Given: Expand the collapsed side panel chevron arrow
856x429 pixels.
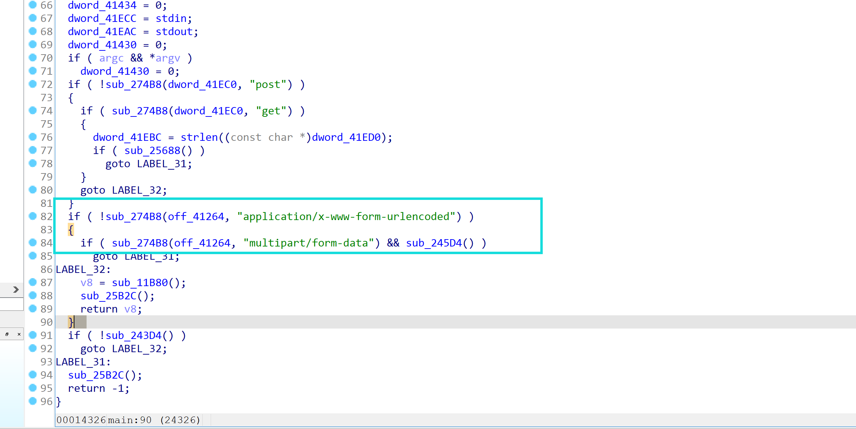Looking at the screenshot, I should tap(16, 290).
